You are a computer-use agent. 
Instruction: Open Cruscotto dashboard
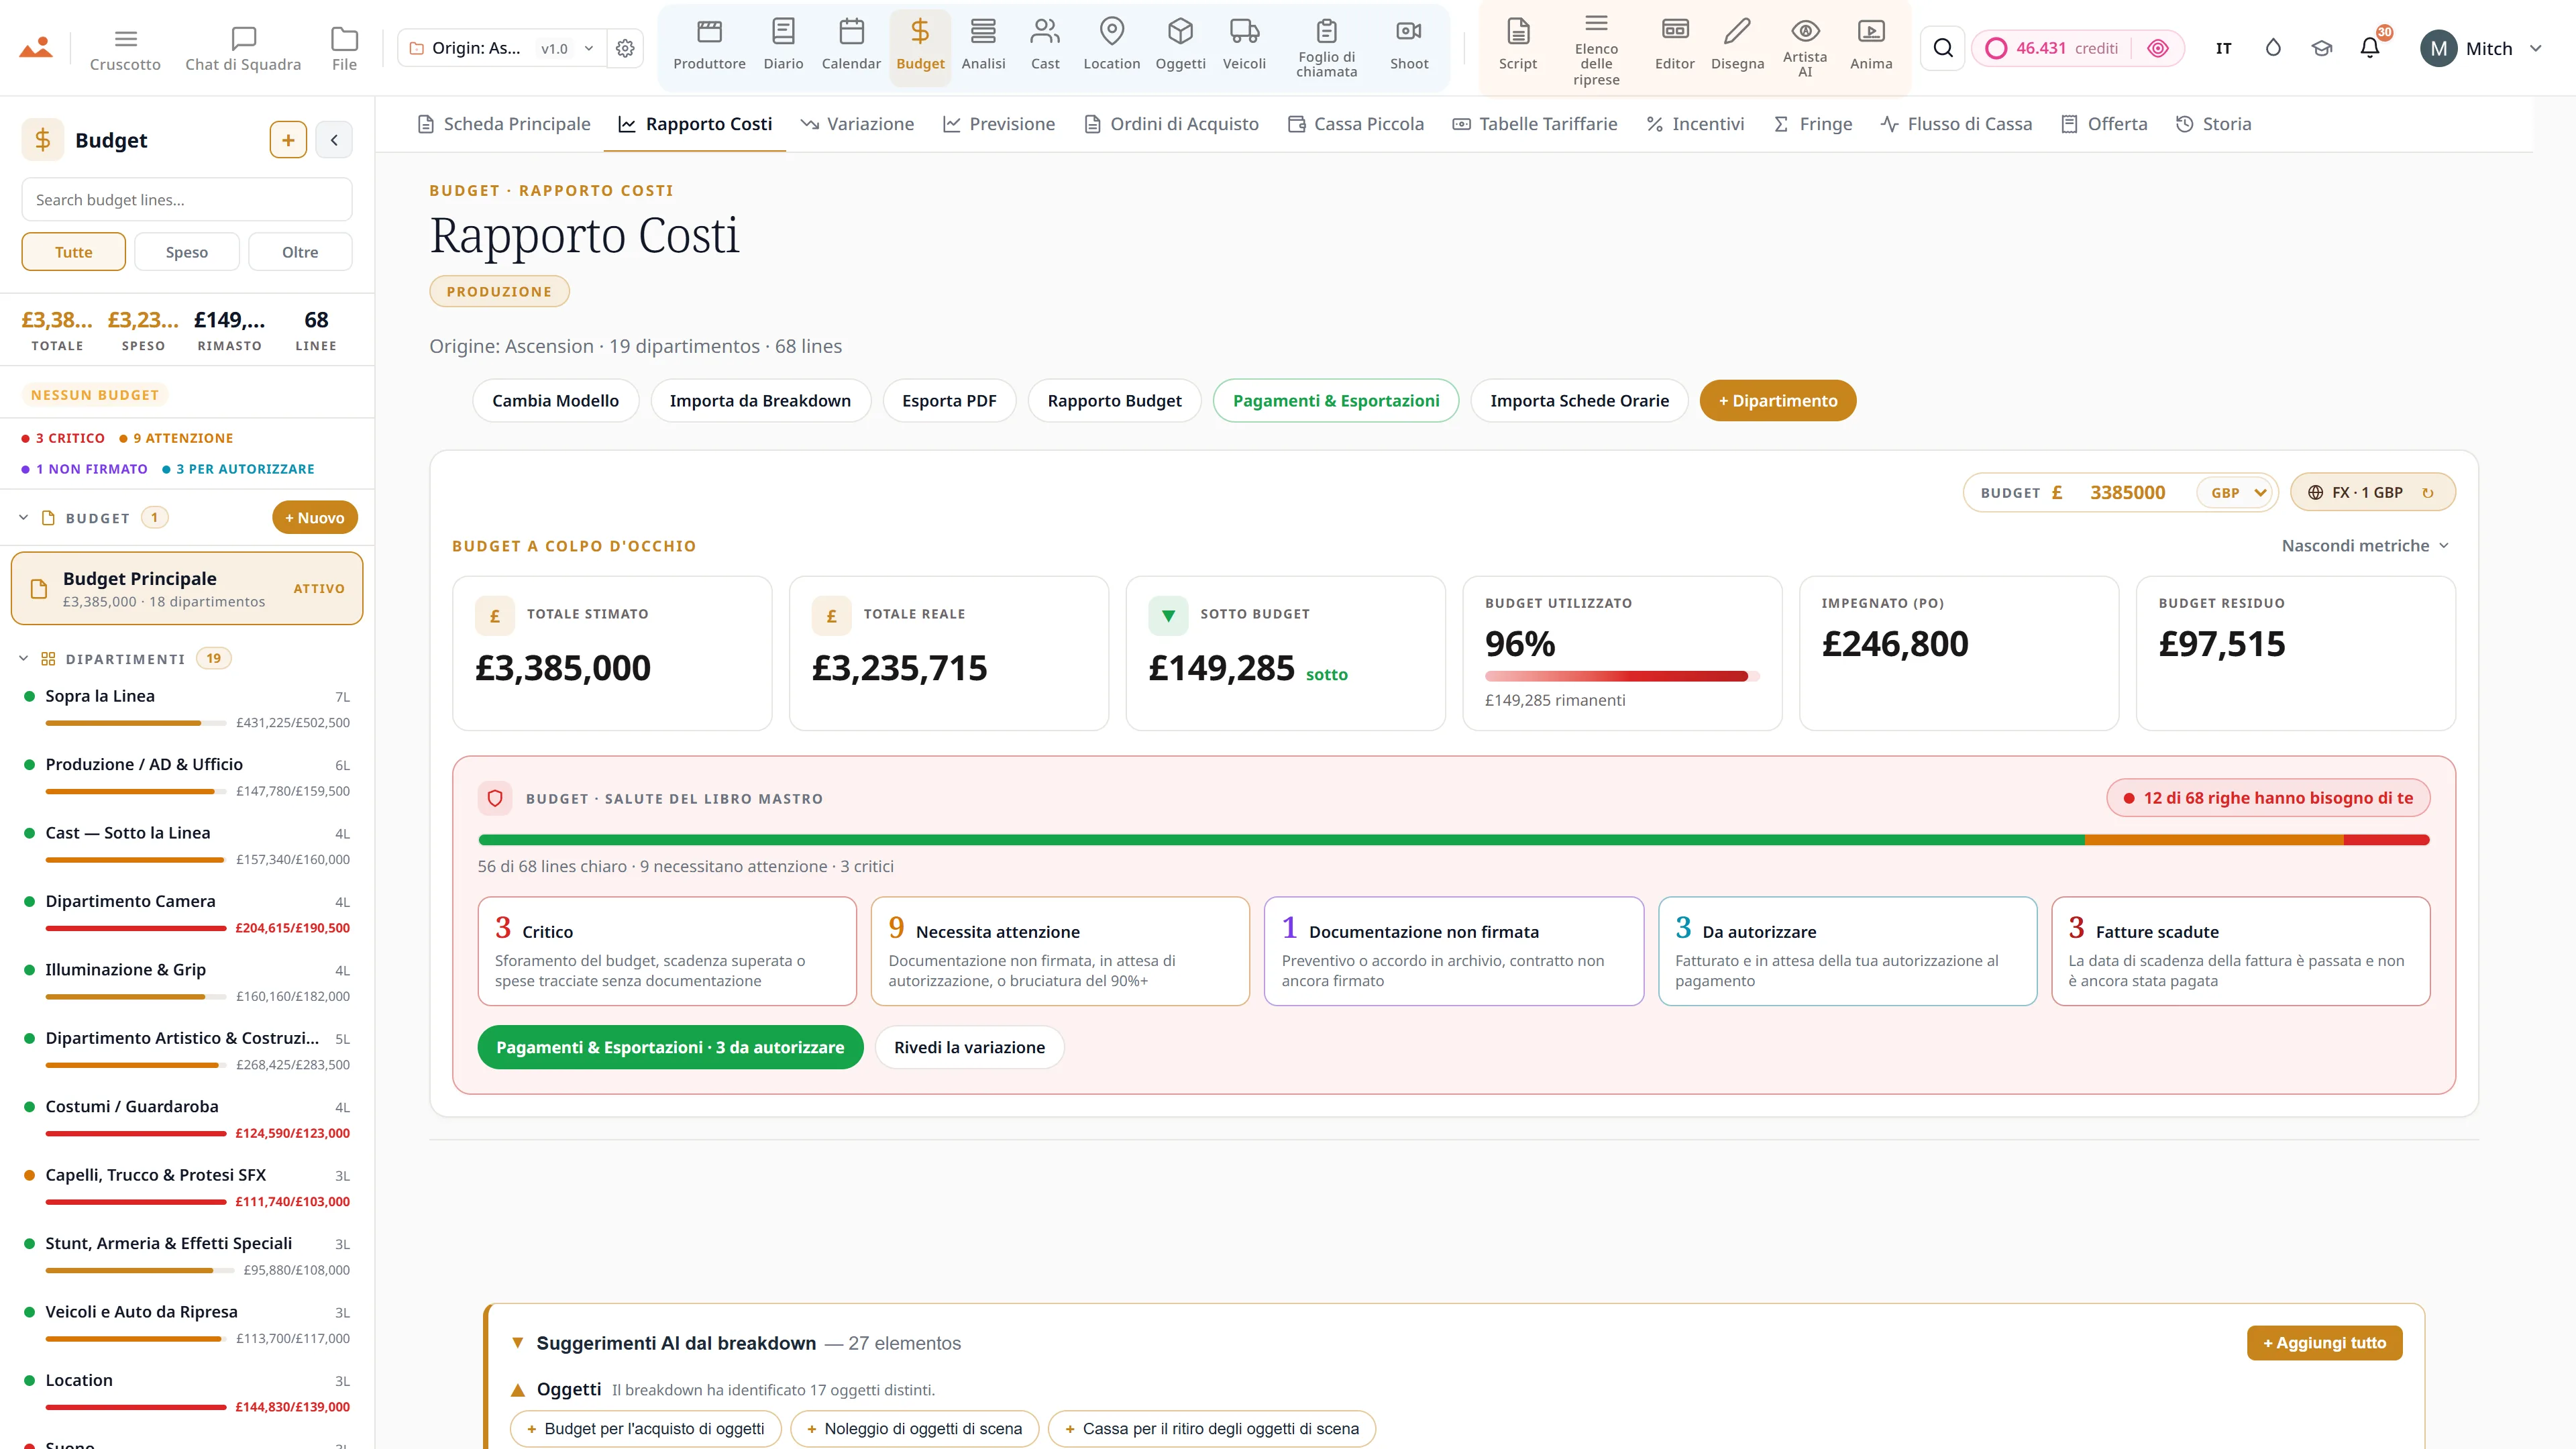(x=125, y=48)
